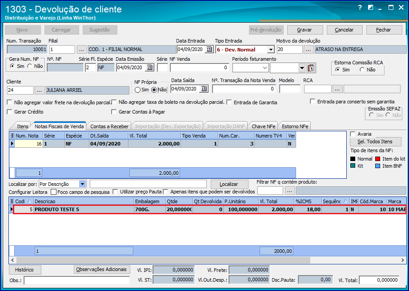The width and height of the screenshot is (409, 291).
Task: Check Não agregar valor frete option
Action: tap(10, 102)
